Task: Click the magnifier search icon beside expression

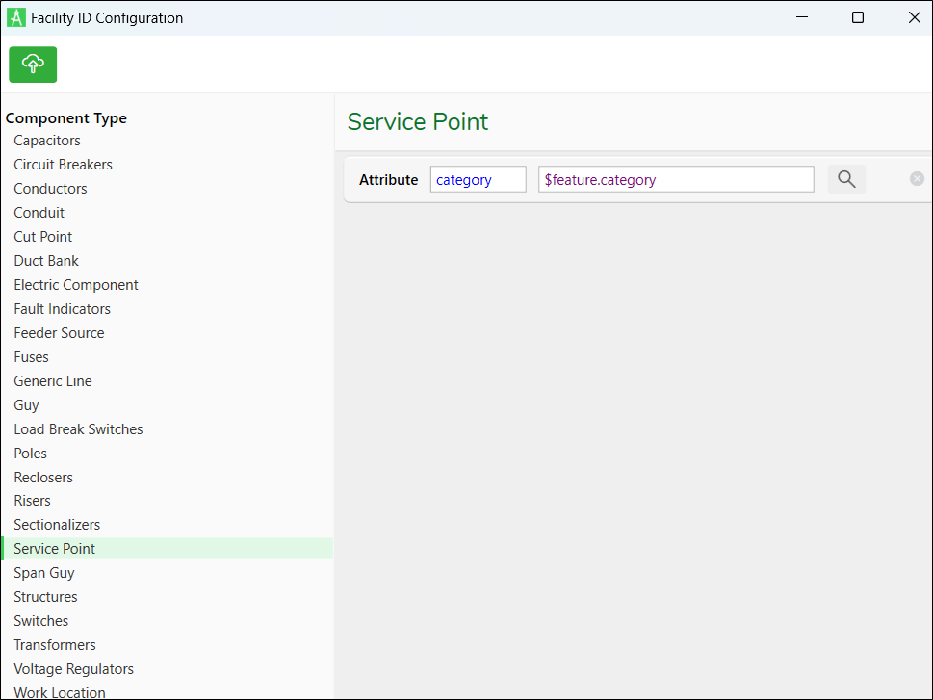Action: [x=846, y=179]
